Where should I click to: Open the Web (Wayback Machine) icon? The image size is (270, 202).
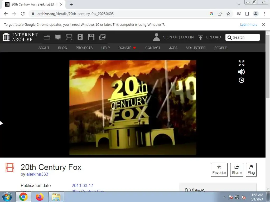coord(47,37)
